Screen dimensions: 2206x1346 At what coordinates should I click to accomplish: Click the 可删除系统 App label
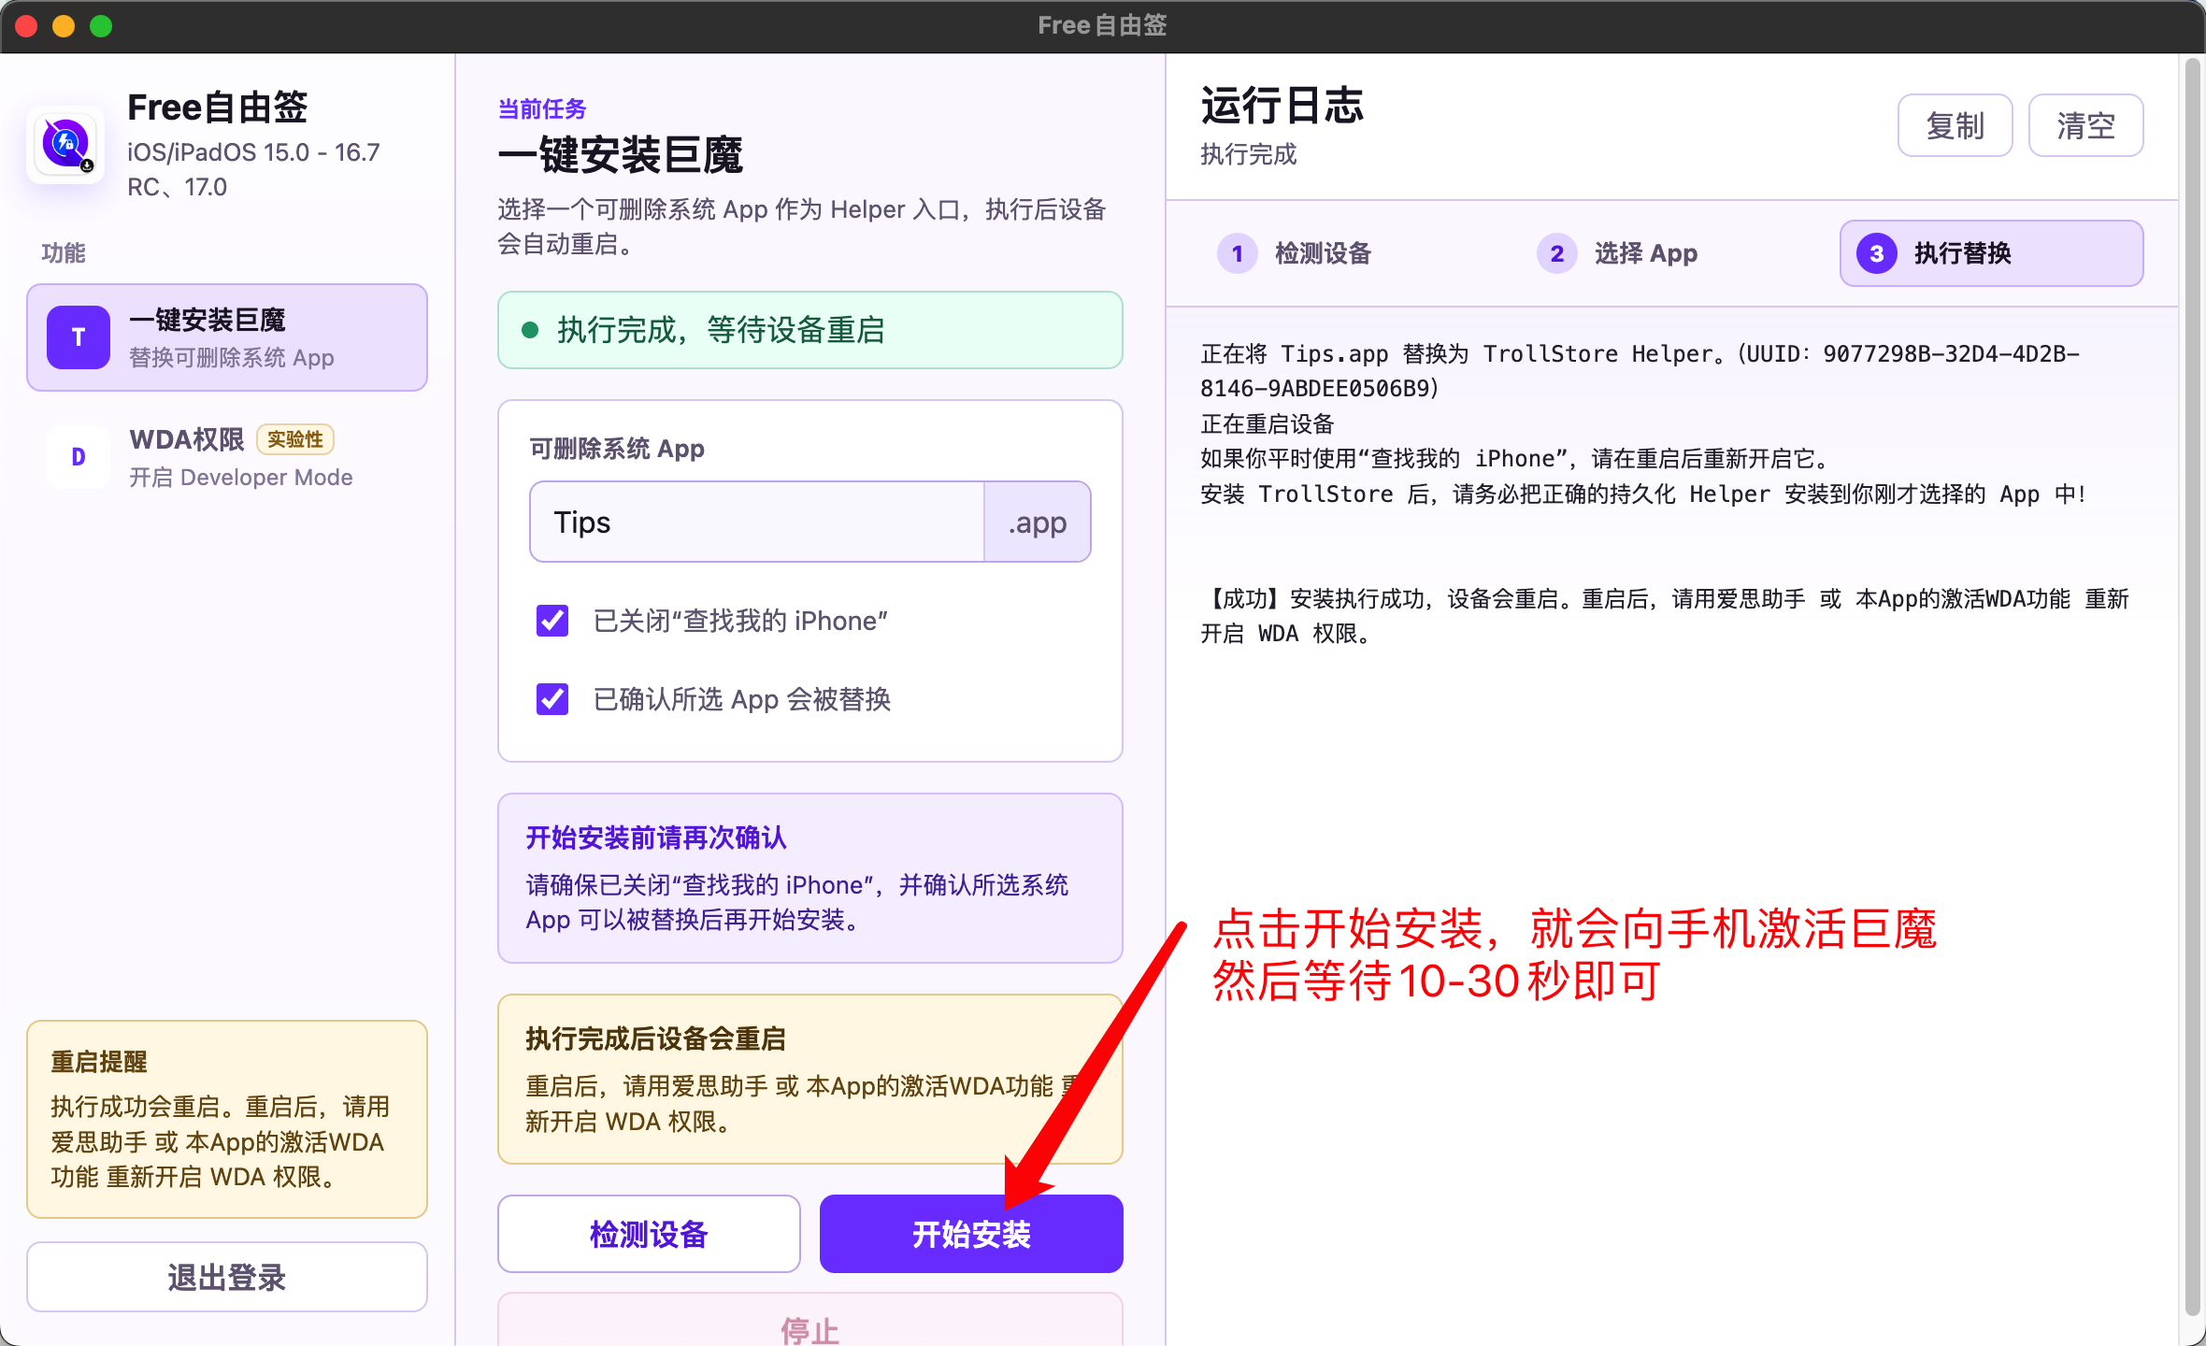click(x=617, y=449)
